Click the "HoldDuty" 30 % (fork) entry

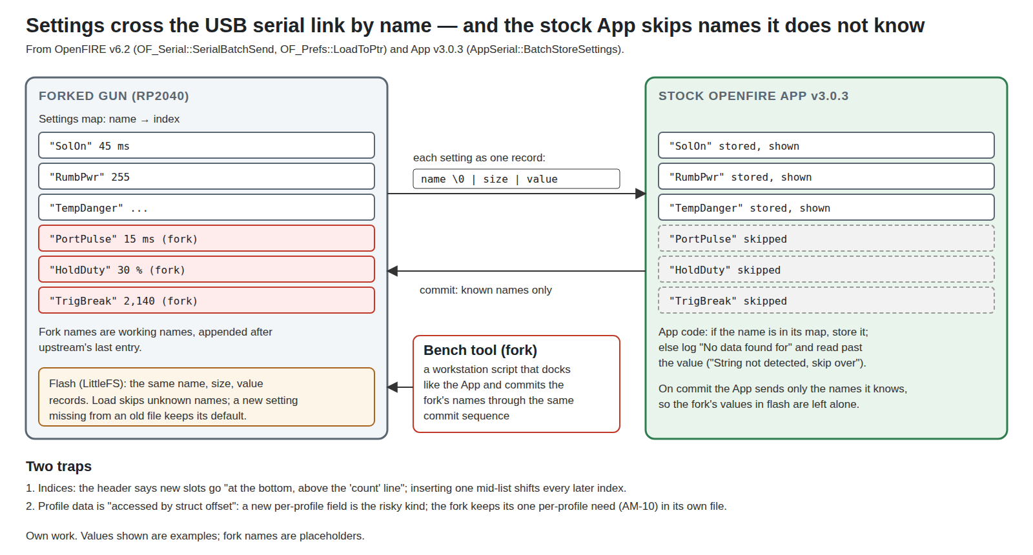click(x=207, y=269)
